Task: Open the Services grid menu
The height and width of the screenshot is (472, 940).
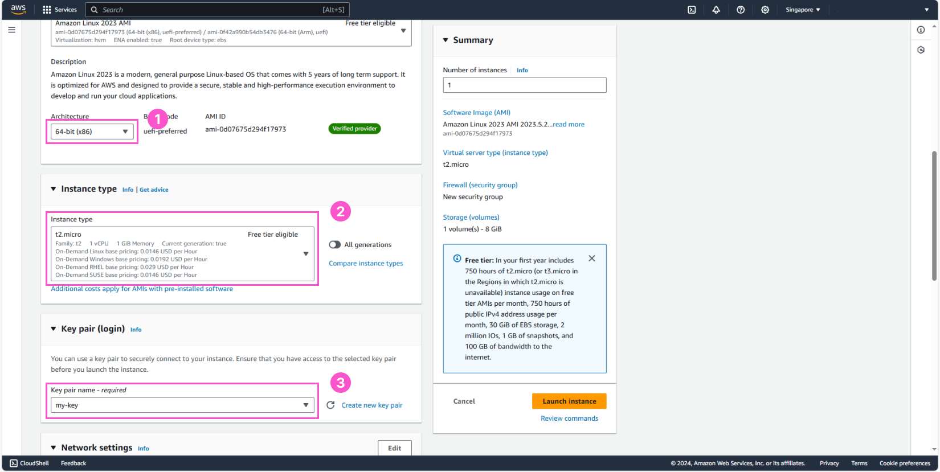Action: (x=60, y=10)
